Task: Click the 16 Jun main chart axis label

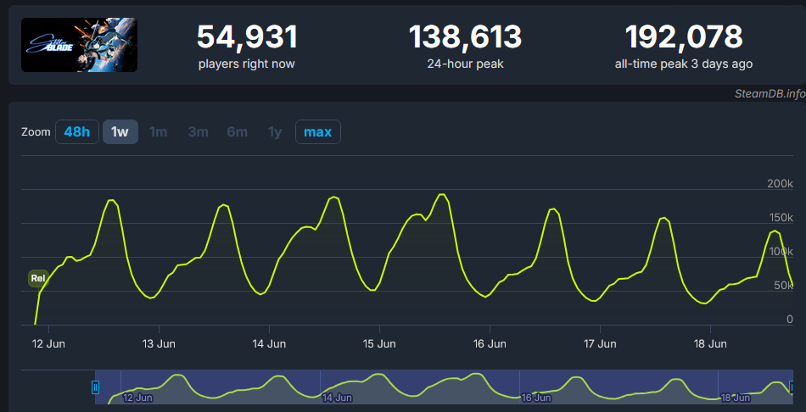Action: (x=490, y=343)
